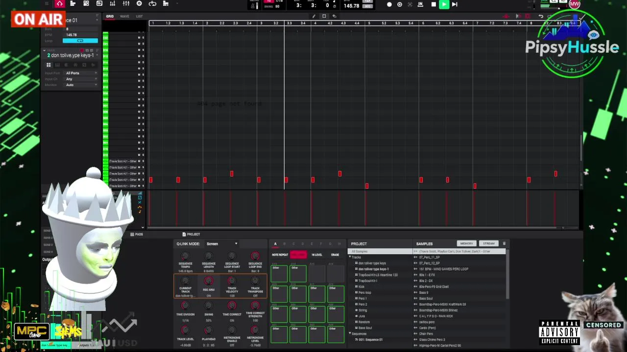This screenshot has height=352, width=627.
Task: Click the Memory button in Samples panel
Action: [466, 243]
